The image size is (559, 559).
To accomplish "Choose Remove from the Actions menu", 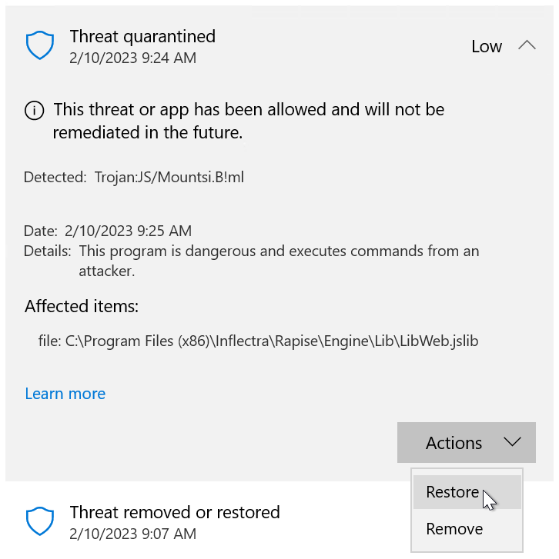I will (454, 529).
